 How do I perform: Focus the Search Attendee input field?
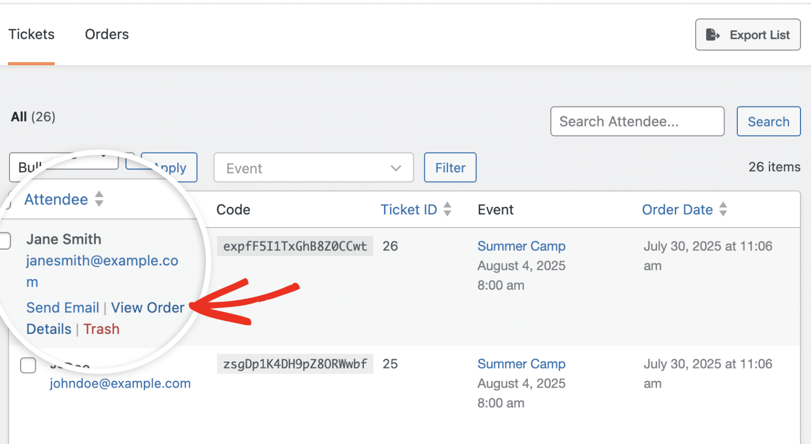[637, 122]
